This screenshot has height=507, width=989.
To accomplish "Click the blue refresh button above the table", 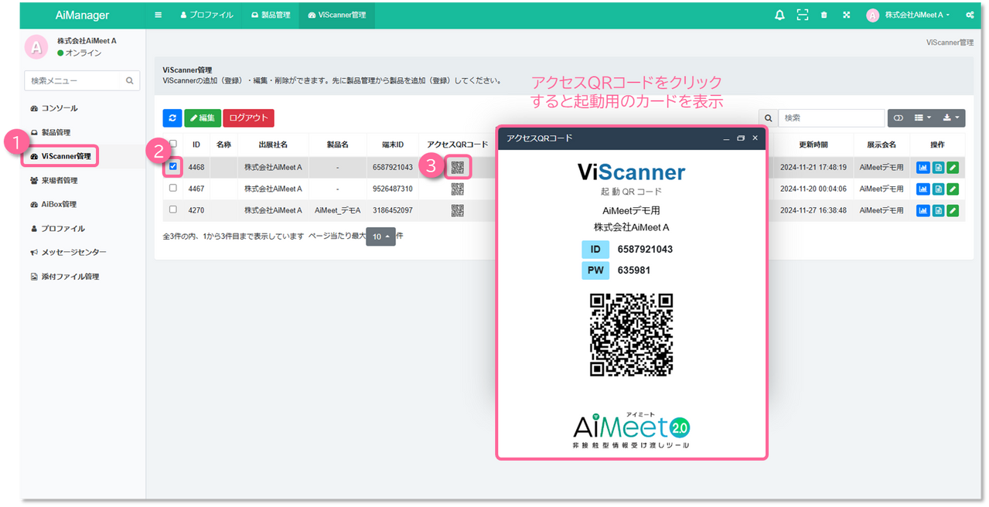I will pos(172,118).
